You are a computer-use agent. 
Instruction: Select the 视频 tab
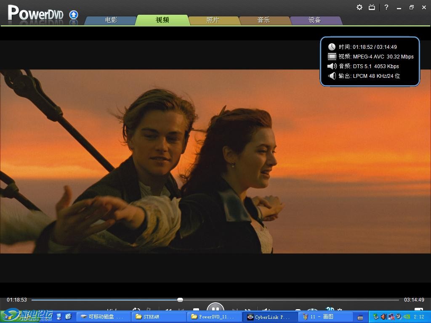(x=162, y=20)
